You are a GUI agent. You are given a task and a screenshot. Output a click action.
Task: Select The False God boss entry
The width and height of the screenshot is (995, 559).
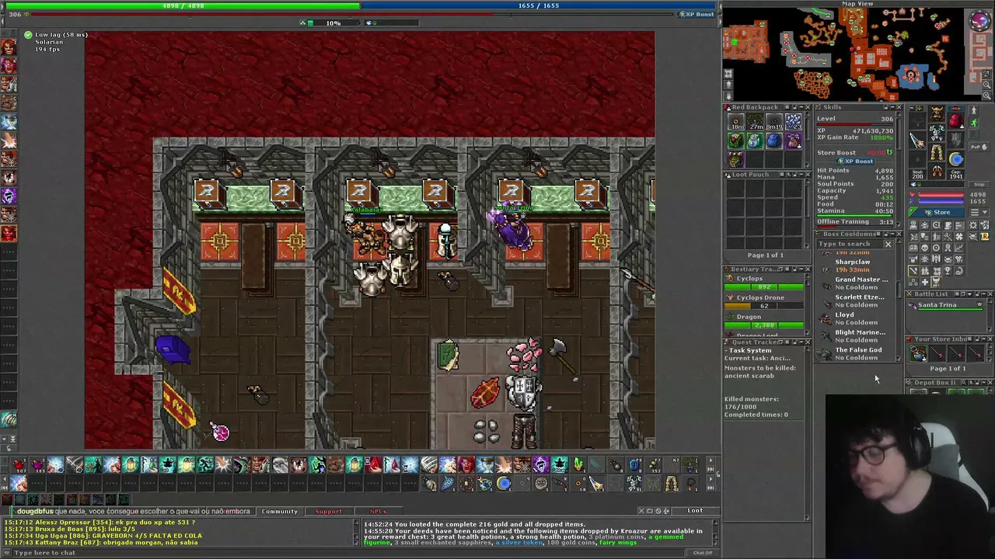coord(855,353)
